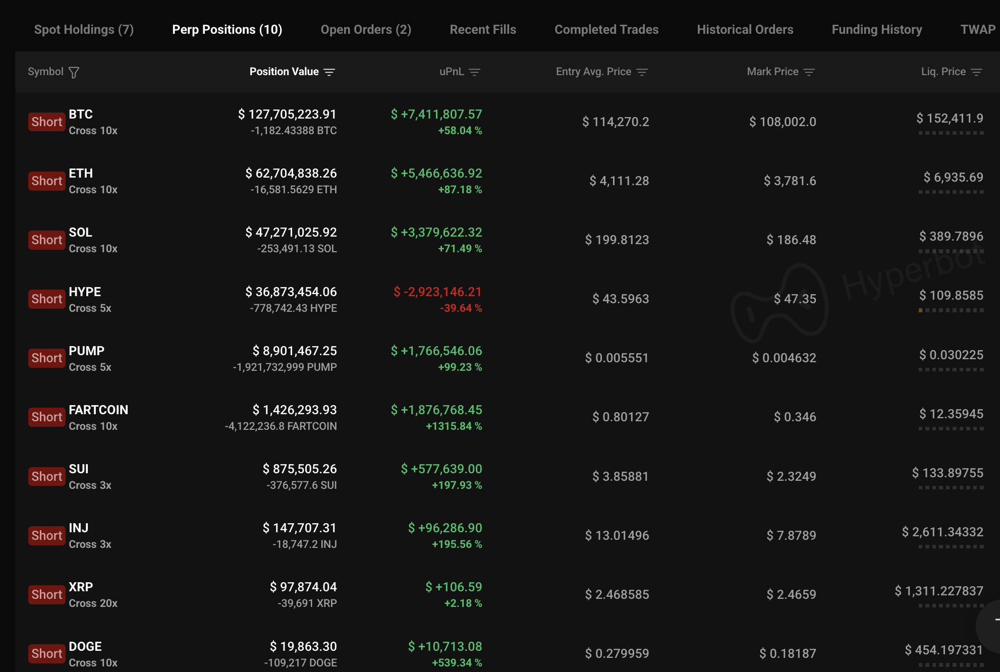Click the Liq. Price sort icon
Image resolution: width=1000 pixels, height=672 pixels.
click(x=976, y=72)
